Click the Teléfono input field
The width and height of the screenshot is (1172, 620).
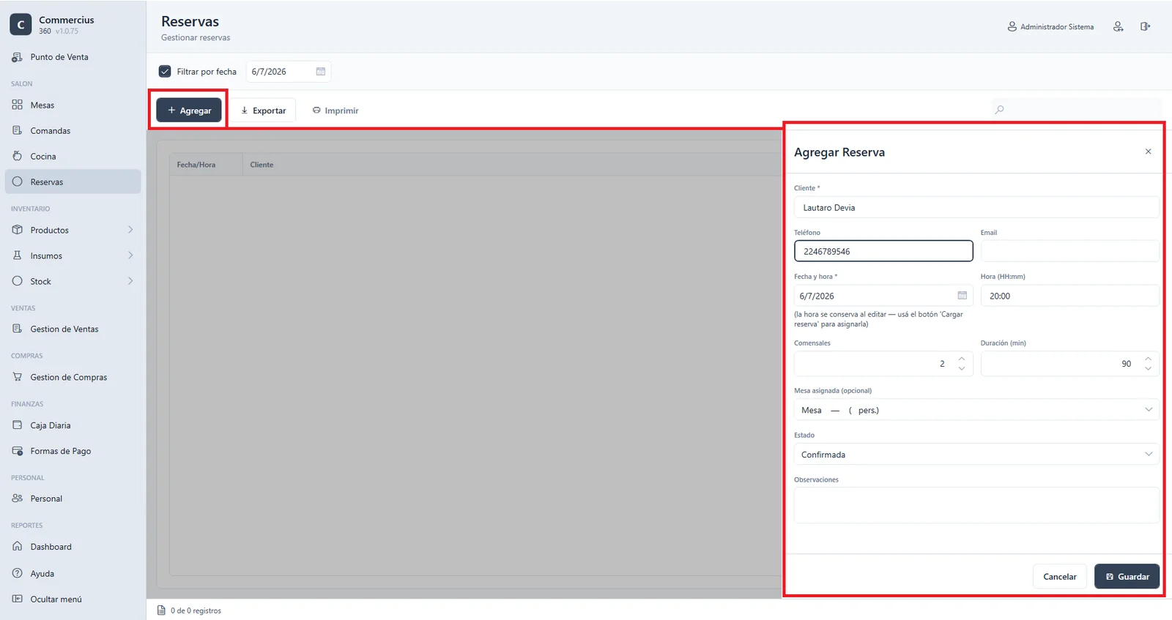coord(883,251)
